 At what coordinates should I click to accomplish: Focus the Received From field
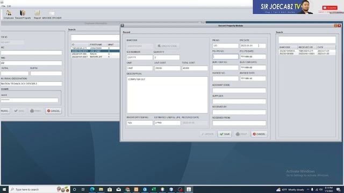point(239,123)
